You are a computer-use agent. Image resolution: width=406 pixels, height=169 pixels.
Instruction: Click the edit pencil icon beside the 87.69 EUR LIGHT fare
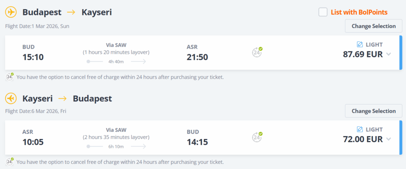point(360,44)
